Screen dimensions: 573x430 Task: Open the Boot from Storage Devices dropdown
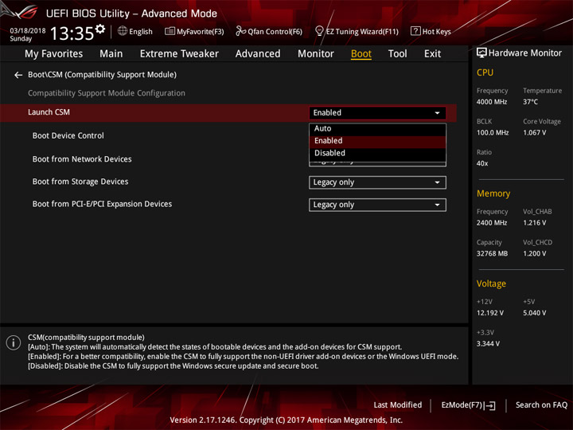[x=377, y=182]
